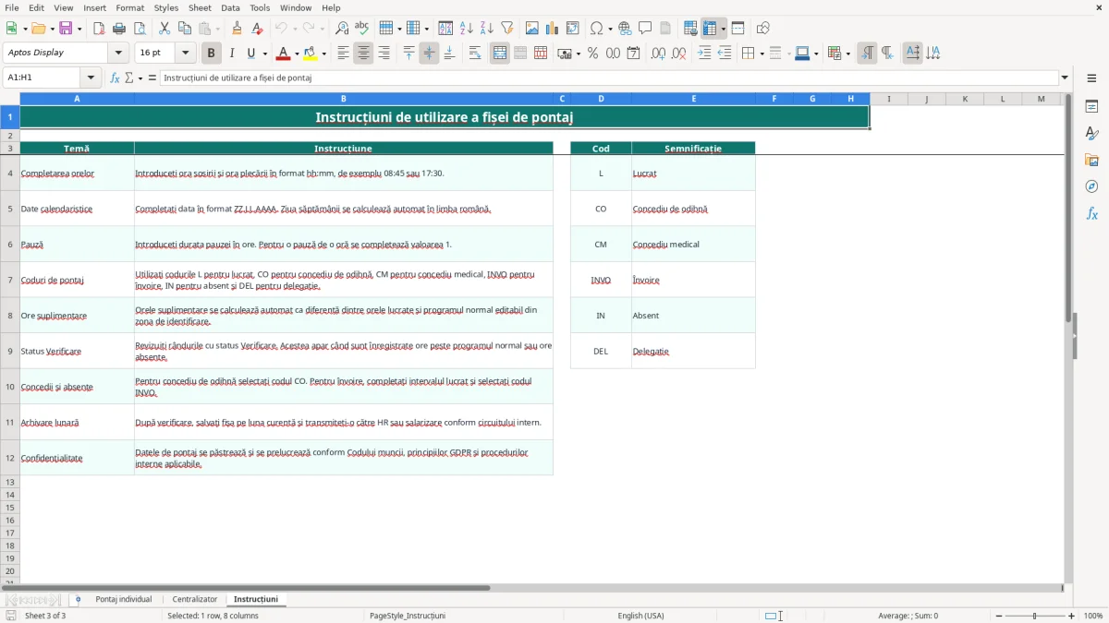Format cells as percent
Screen dimensions: 1109x623
(592, 54)
